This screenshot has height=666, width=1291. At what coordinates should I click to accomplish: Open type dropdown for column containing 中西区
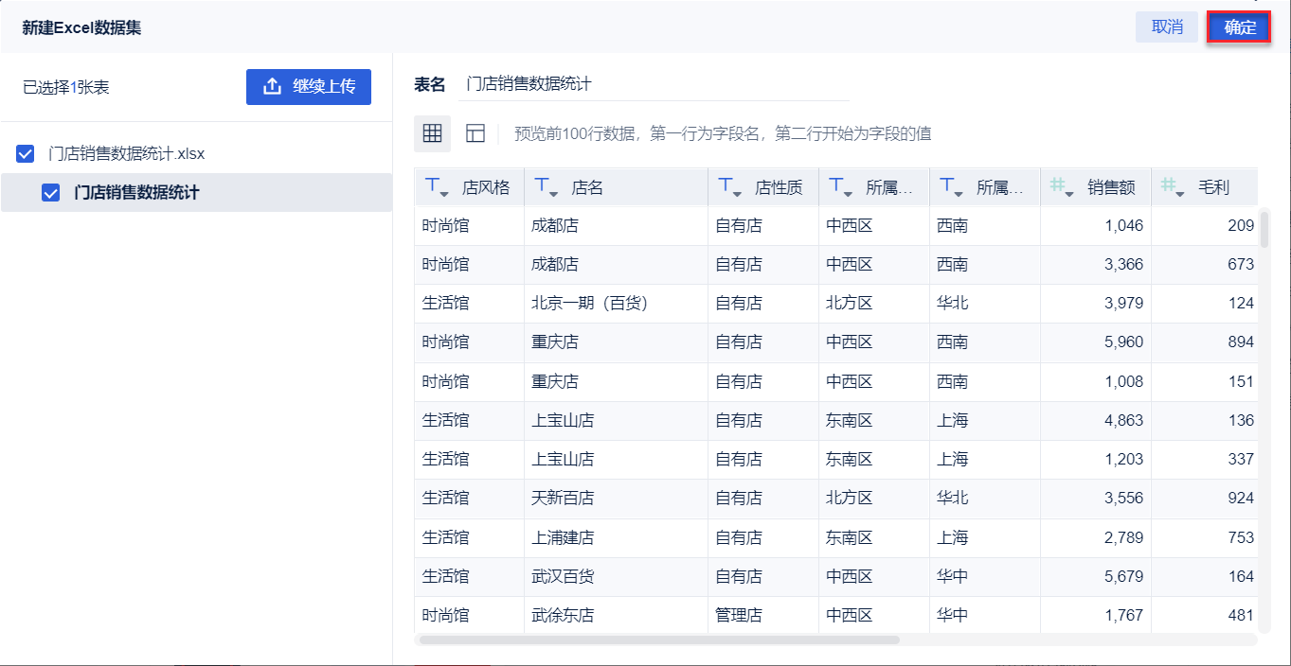coord(841,187)
